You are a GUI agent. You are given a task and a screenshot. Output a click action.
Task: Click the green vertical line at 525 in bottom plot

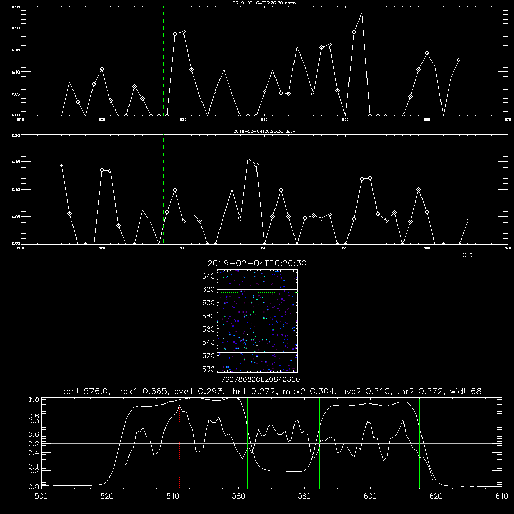coord(124,443)
